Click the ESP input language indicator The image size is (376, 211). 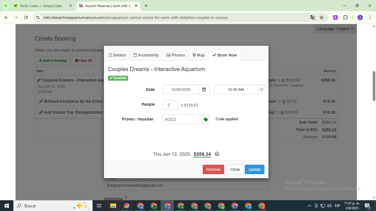(337, 206)
